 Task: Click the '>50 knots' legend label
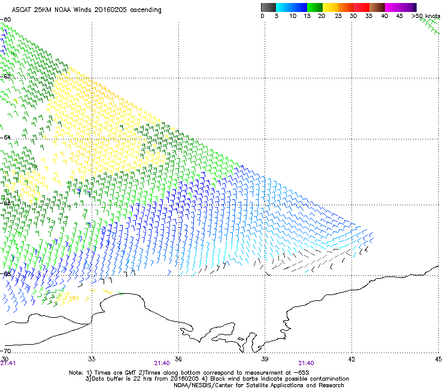426,16
